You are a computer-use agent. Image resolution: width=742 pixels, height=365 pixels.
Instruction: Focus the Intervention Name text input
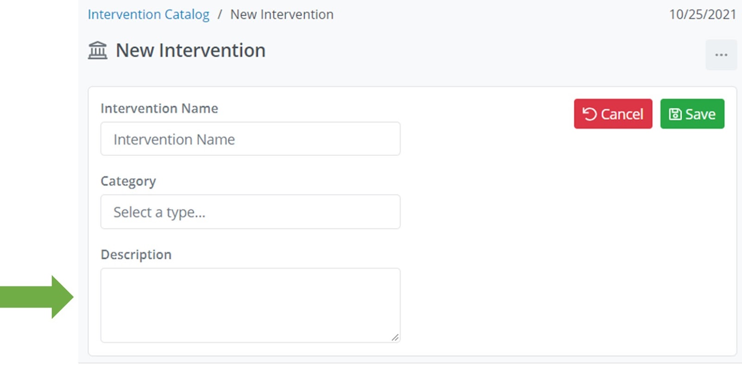(250, 139)
